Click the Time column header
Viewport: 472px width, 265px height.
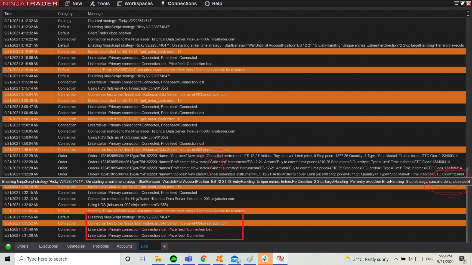(x=29, y=14)
